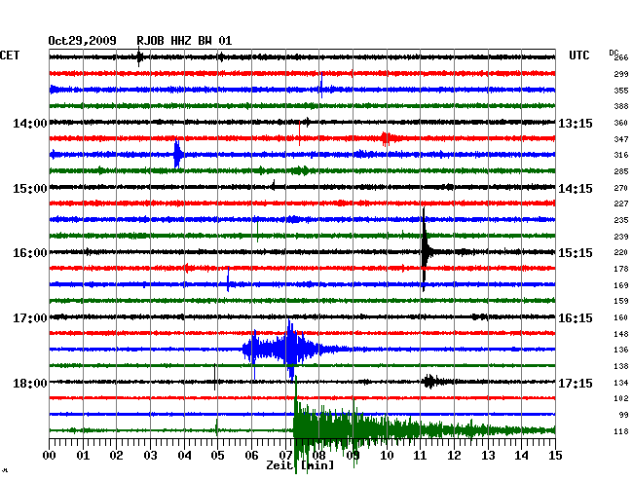Click the DC value 355
Image resolution: width=633 pixels, height=481 pixels.
621,91
